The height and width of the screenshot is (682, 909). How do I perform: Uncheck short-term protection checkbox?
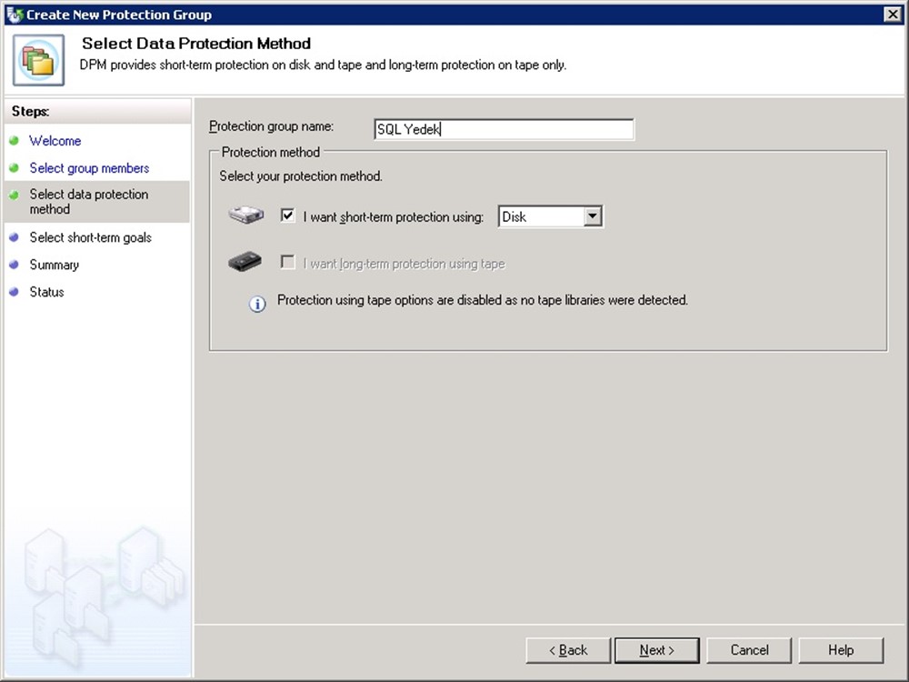(288, 216)
